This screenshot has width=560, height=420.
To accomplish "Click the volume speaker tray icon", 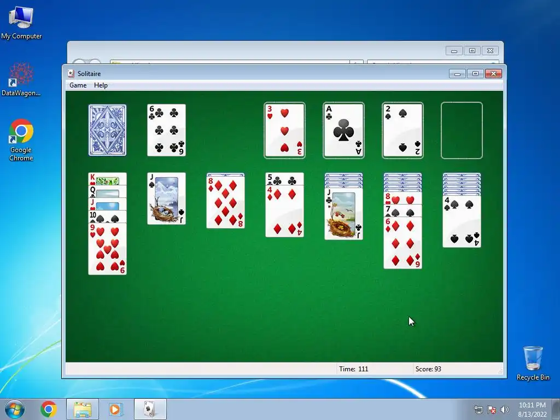I will click(x=505, y=409).
